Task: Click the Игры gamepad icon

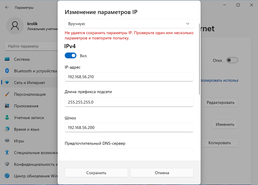Action: point(7,141)
